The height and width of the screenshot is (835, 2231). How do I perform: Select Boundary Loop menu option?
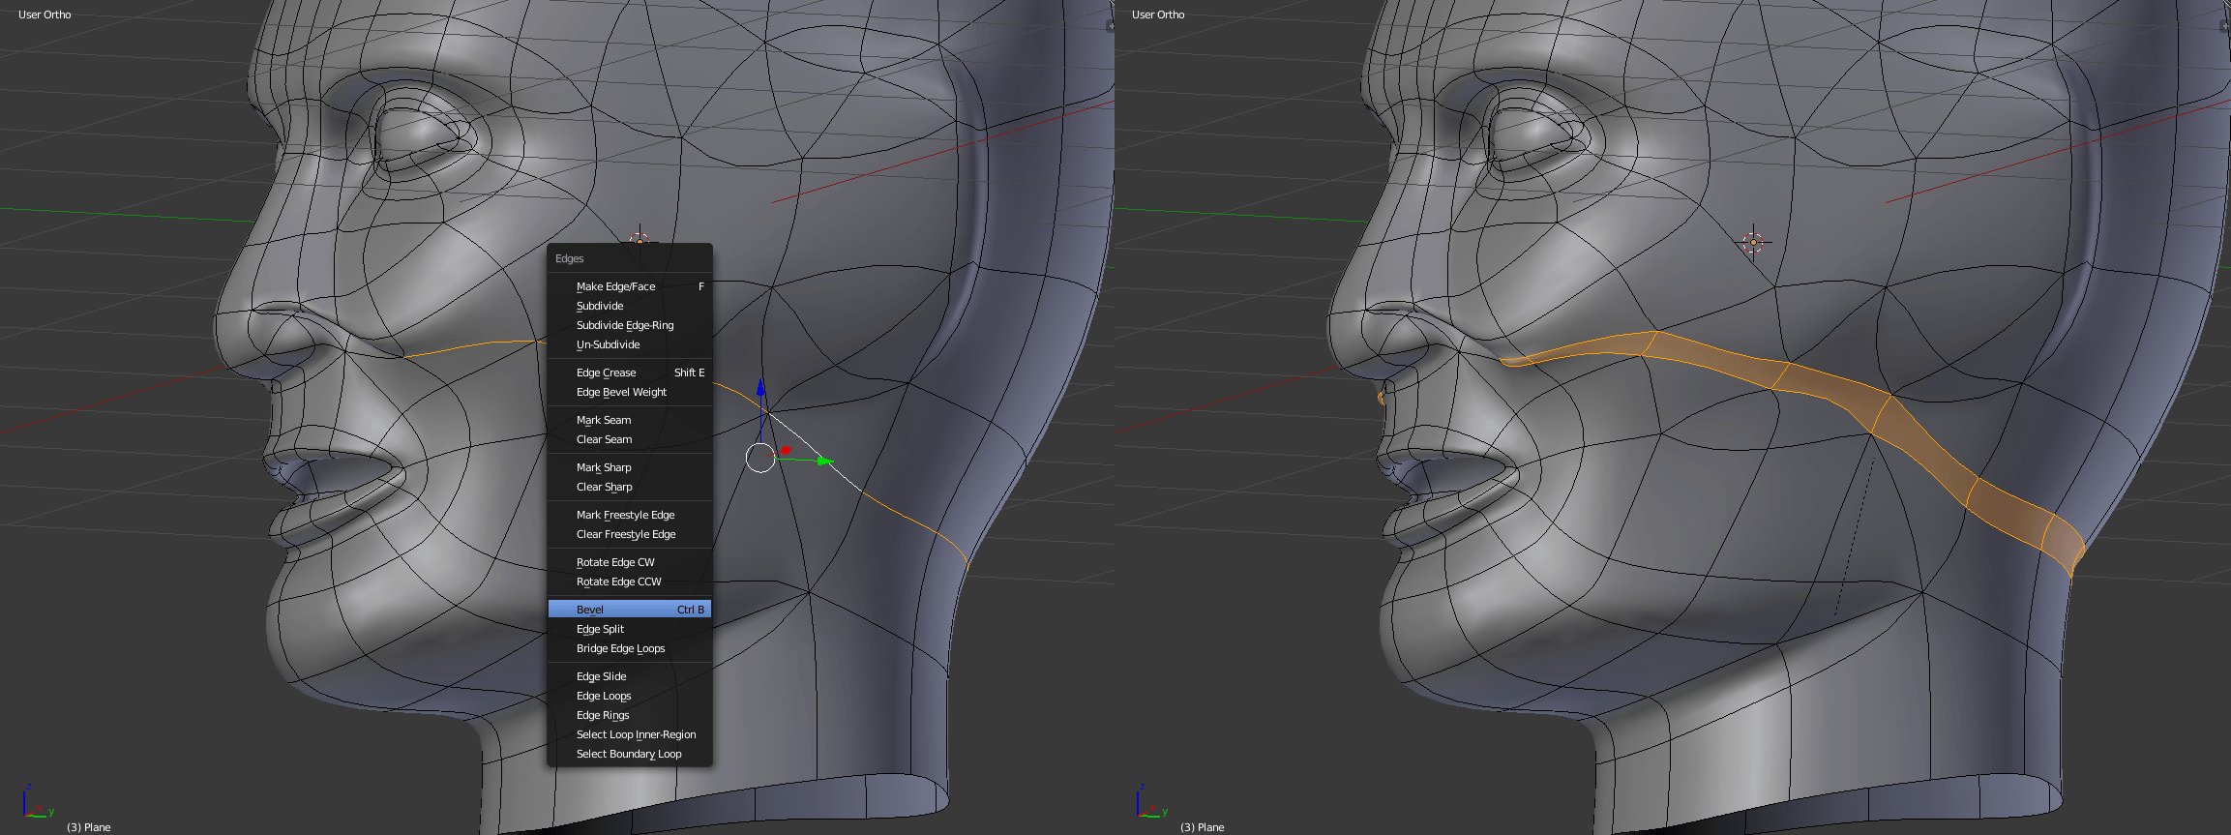[x=630, y=754]
